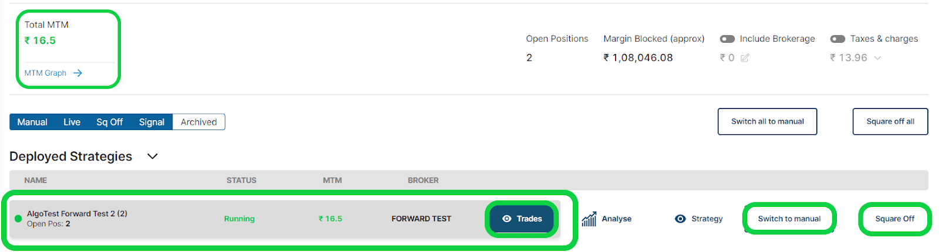The image size is (939, 252).
Task: Click the Square off all button
Action: point(890,121)
